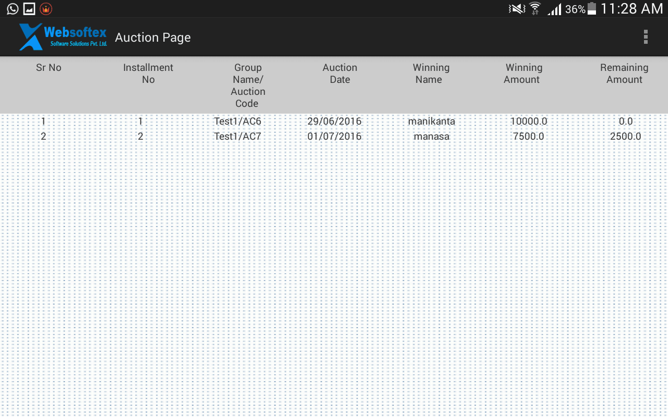
Task: Click the Remaining Amount column header
Action: coord(624,73)
